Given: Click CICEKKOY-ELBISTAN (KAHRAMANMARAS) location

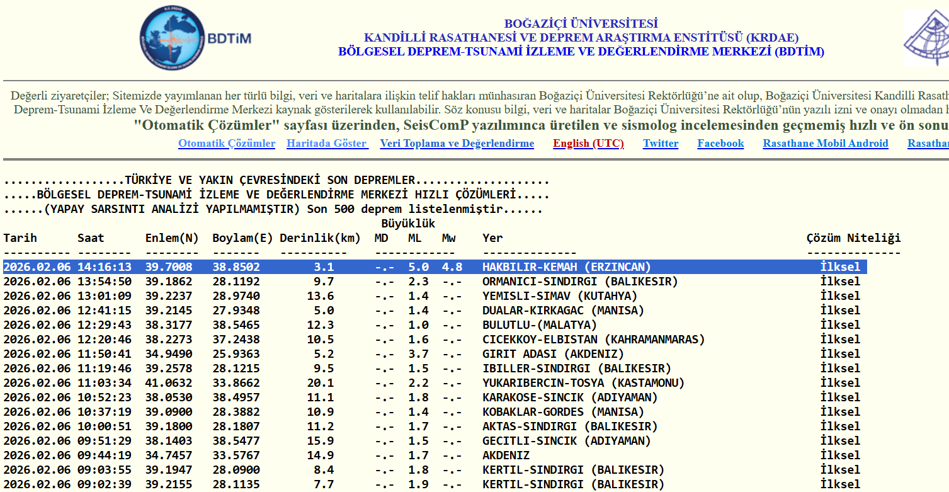Looking at the screenshot, I should coord(593,340).
